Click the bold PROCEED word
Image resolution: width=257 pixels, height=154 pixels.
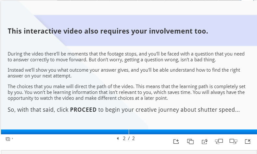[83, 110]
